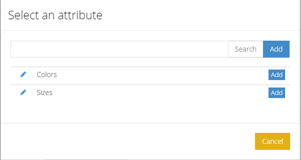The width and height of the screenshot is (301, 160).
Task: Add the Sizes attribute
Action: [x=277, y=93]
